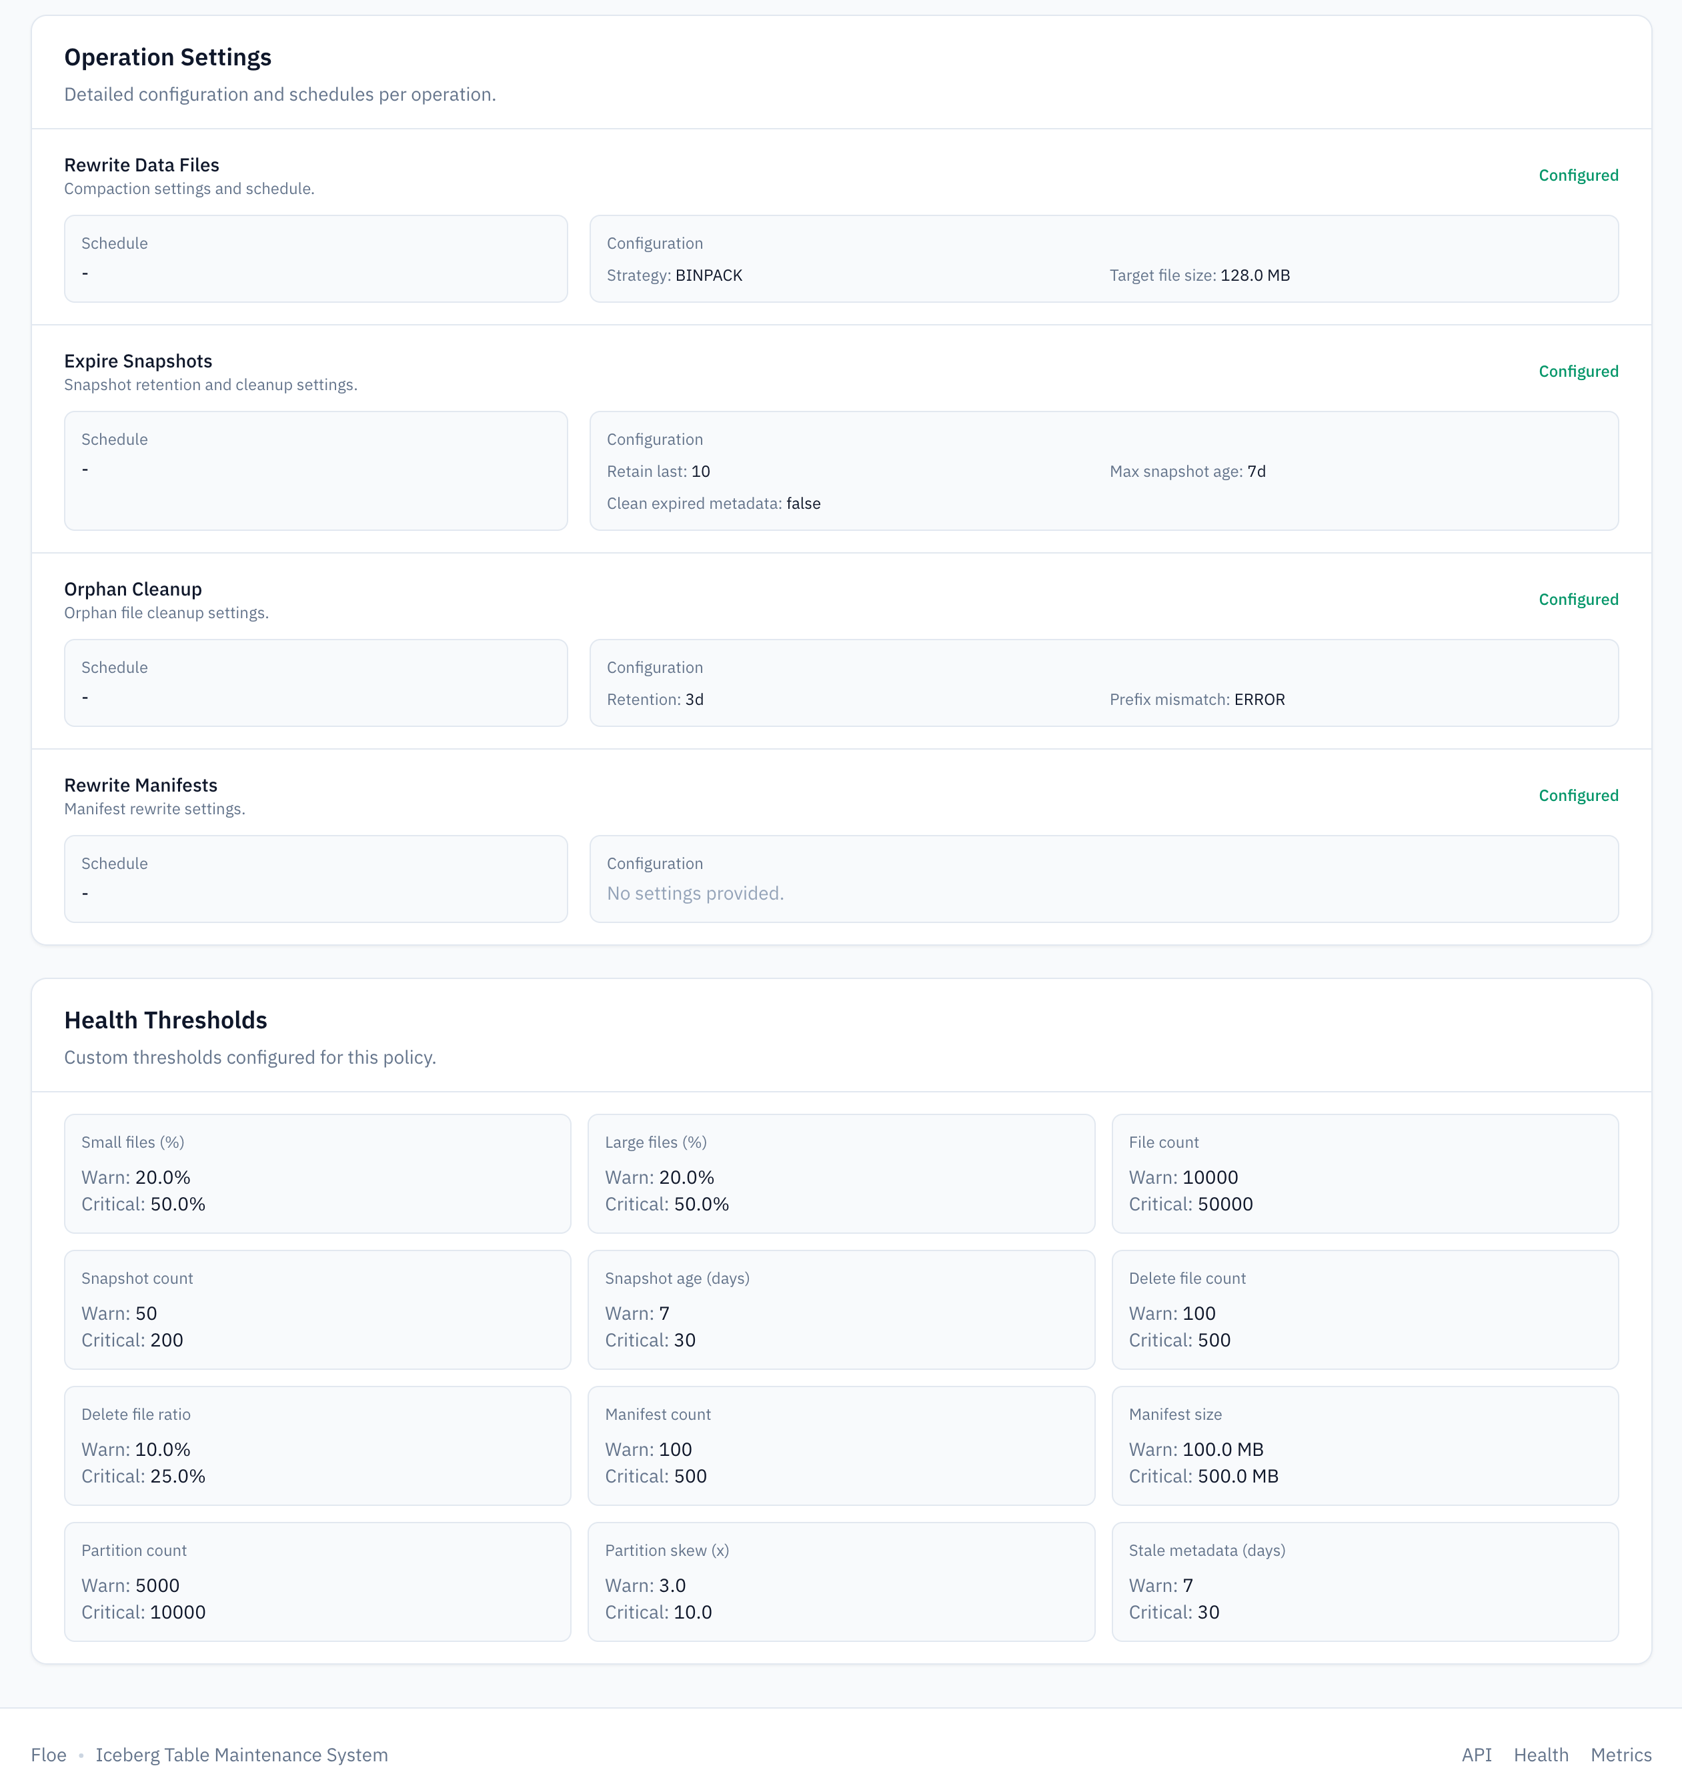Click the Stale metadata (days) threshold card
This screenshot has height=1786, width=1682.
point(1364,1581)
